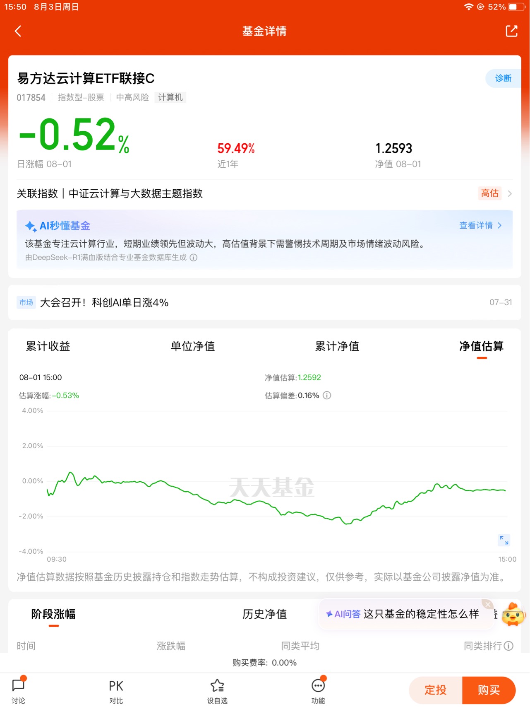Select the 阶段涨幅 tab

point(53,614)
